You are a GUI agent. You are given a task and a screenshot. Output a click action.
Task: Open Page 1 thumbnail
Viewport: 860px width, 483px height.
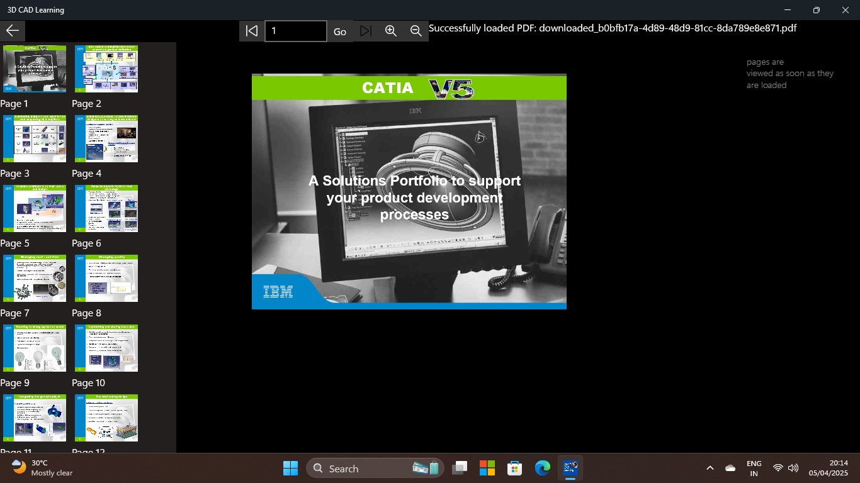[x=35, y=69]
